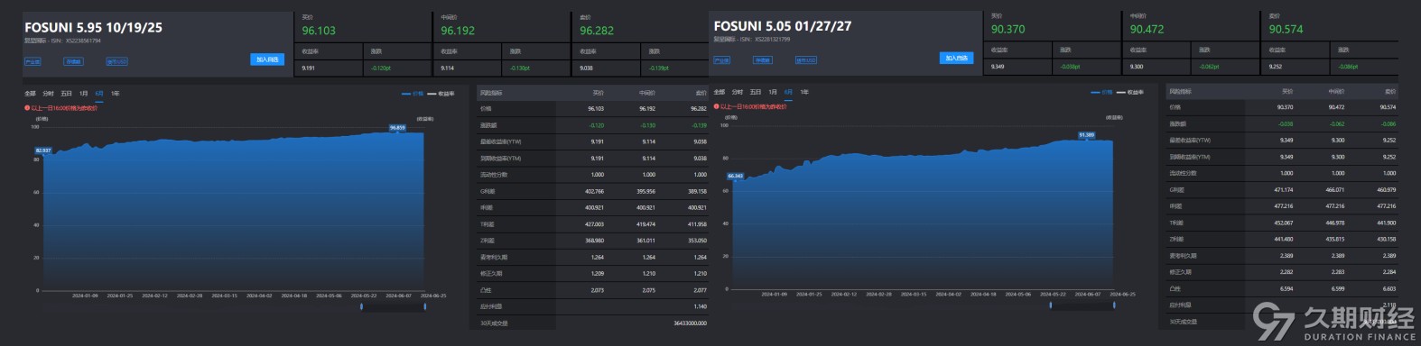This screenshot has width=1421, height=346.
Task: Select 分时 tab in 5.05 01/27/27 chart
Action: [x=738, y=92]
